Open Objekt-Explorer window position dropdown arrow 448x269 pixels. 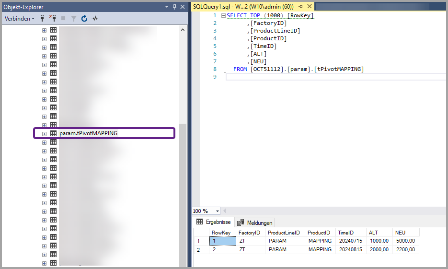tap(167, 7)
